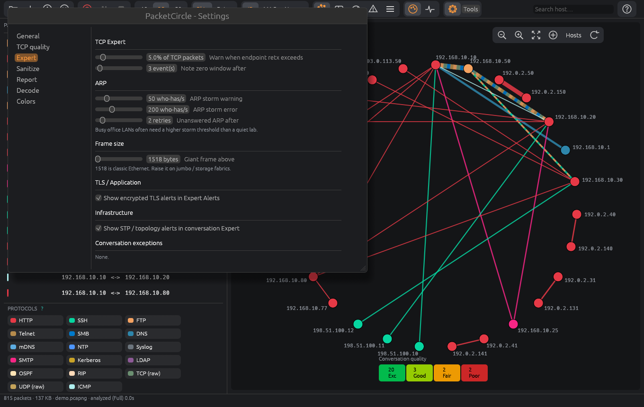Image resolution: width=644 pixels, height=407 pixels.
Task: Click the pink 192.168.10.25 host node
Action: [x=513, y=324]
